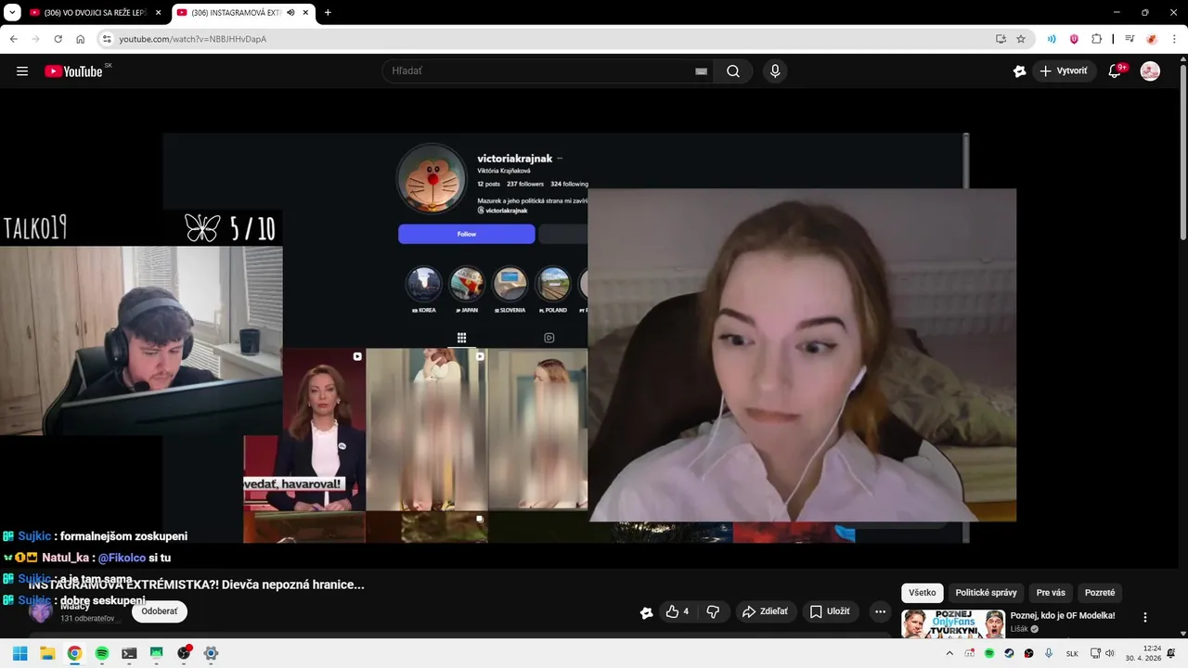Screen dimensions: 1188x668
Task: Open the SLK keyboard language switcher
Action: (1072, 653)
